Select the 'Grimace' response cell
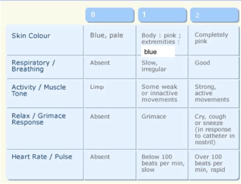The image size is (241, 184). pos(154,117)
